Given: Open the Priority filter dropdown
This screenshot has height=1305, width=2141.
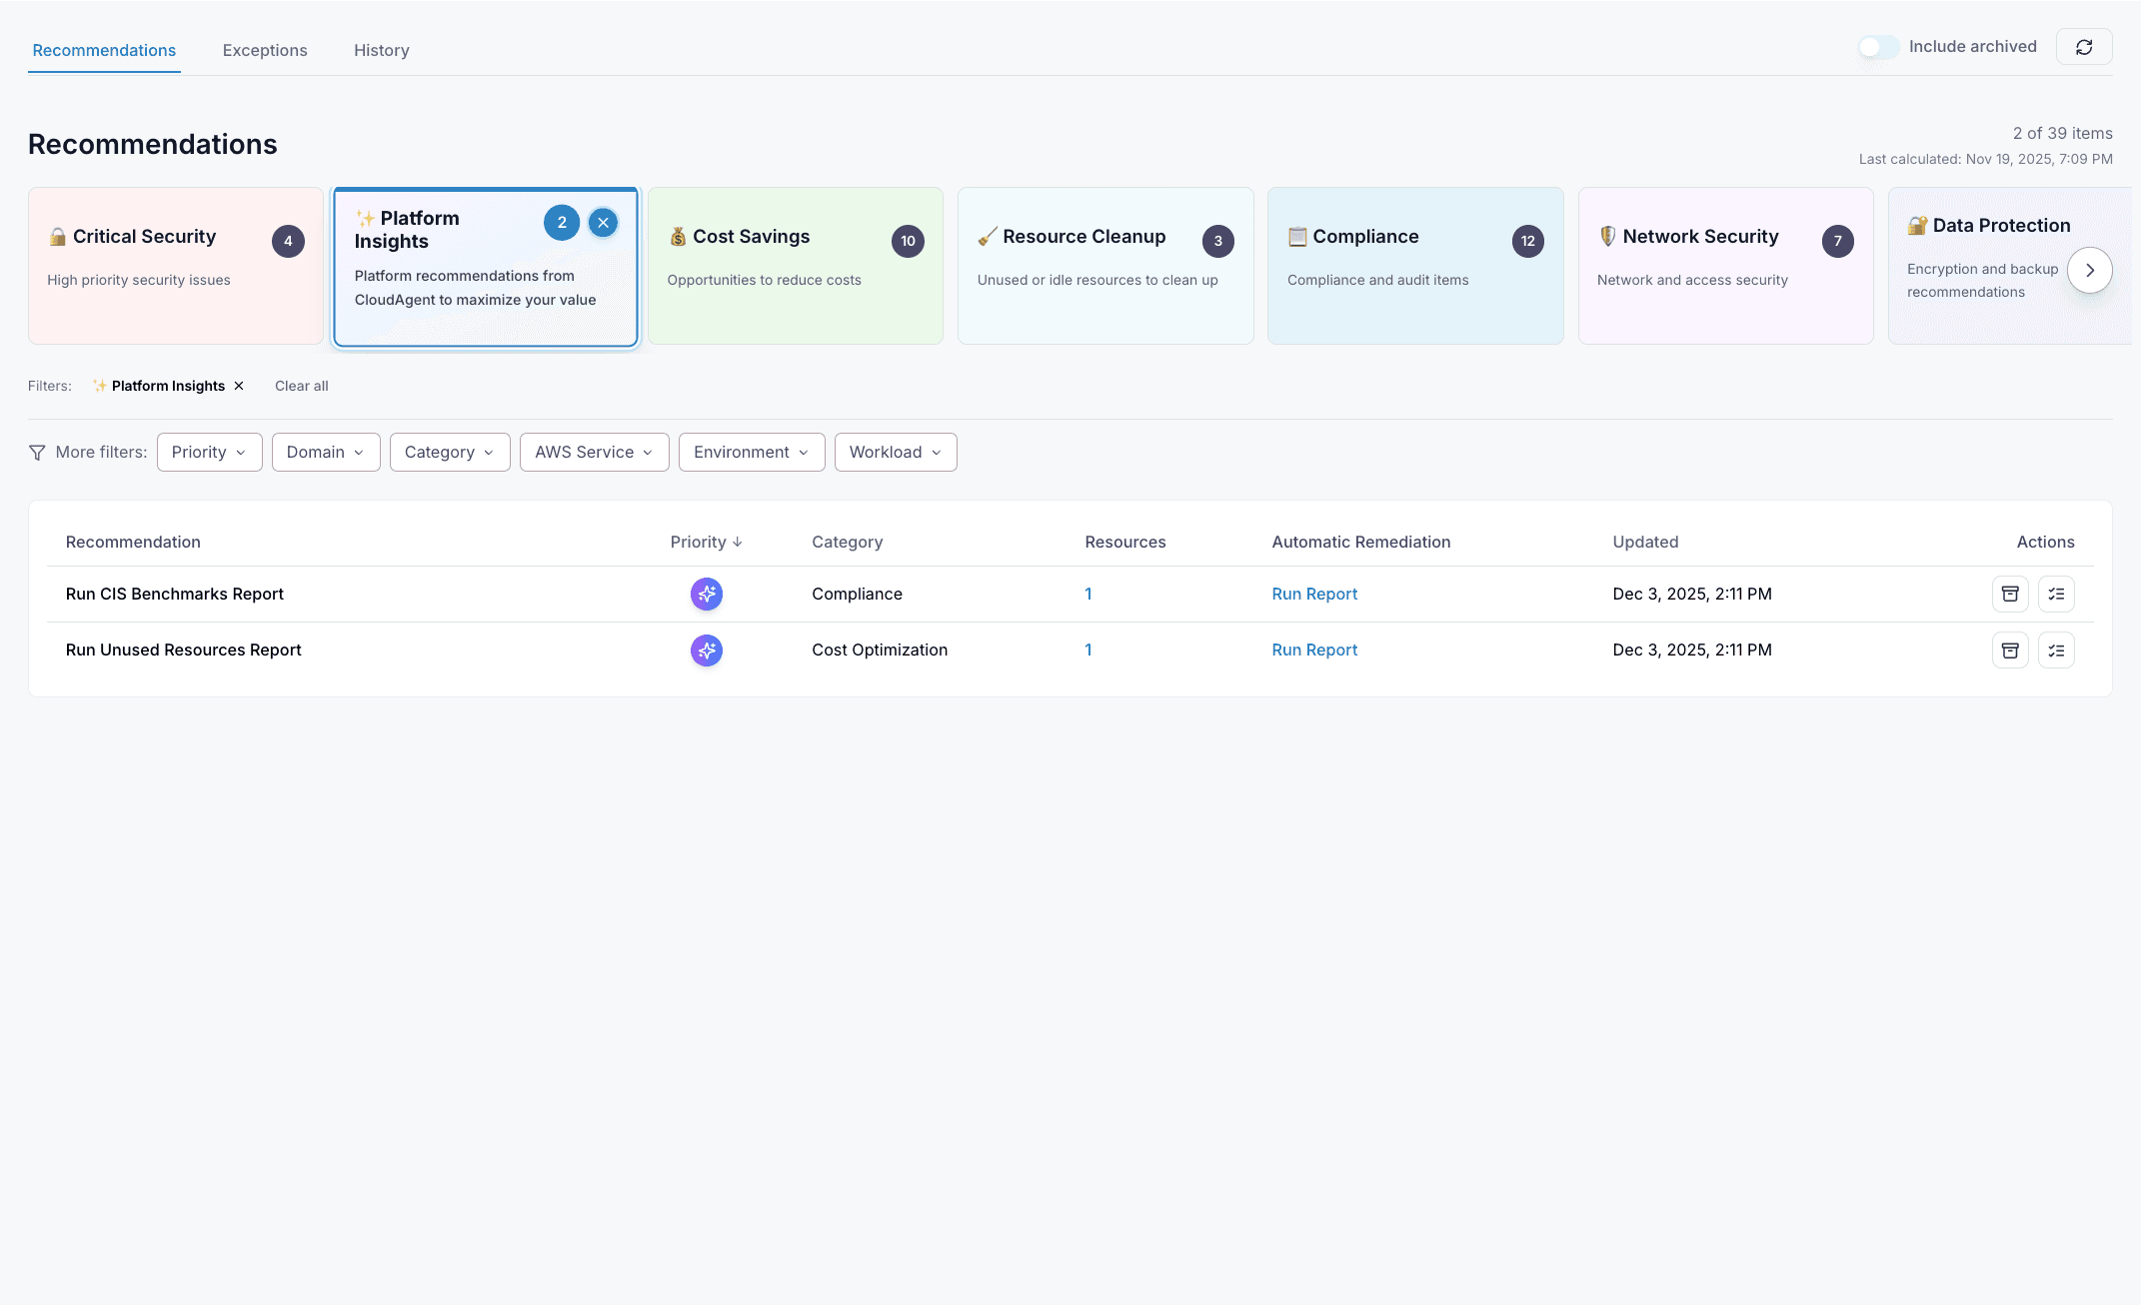Looking at the screenshot, I should pos(209,452).
